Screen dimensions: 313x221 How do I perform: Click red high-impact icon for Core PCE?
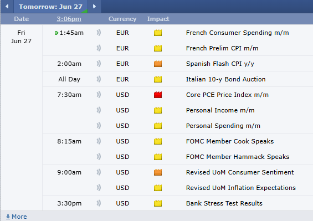click(158, 95)
